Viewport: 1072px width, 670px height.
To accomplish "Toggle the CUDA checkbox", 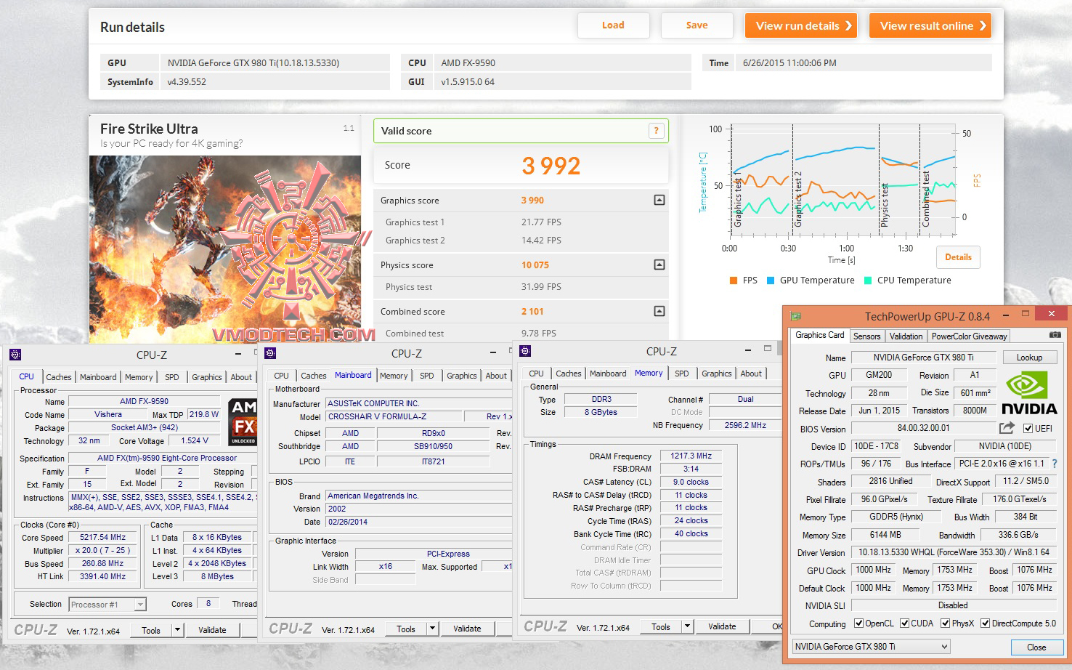I will click(x=904, y=623).
